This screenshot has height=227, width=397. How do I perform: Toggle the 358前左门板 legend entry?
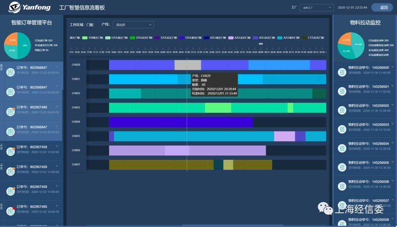coord(93,37)
